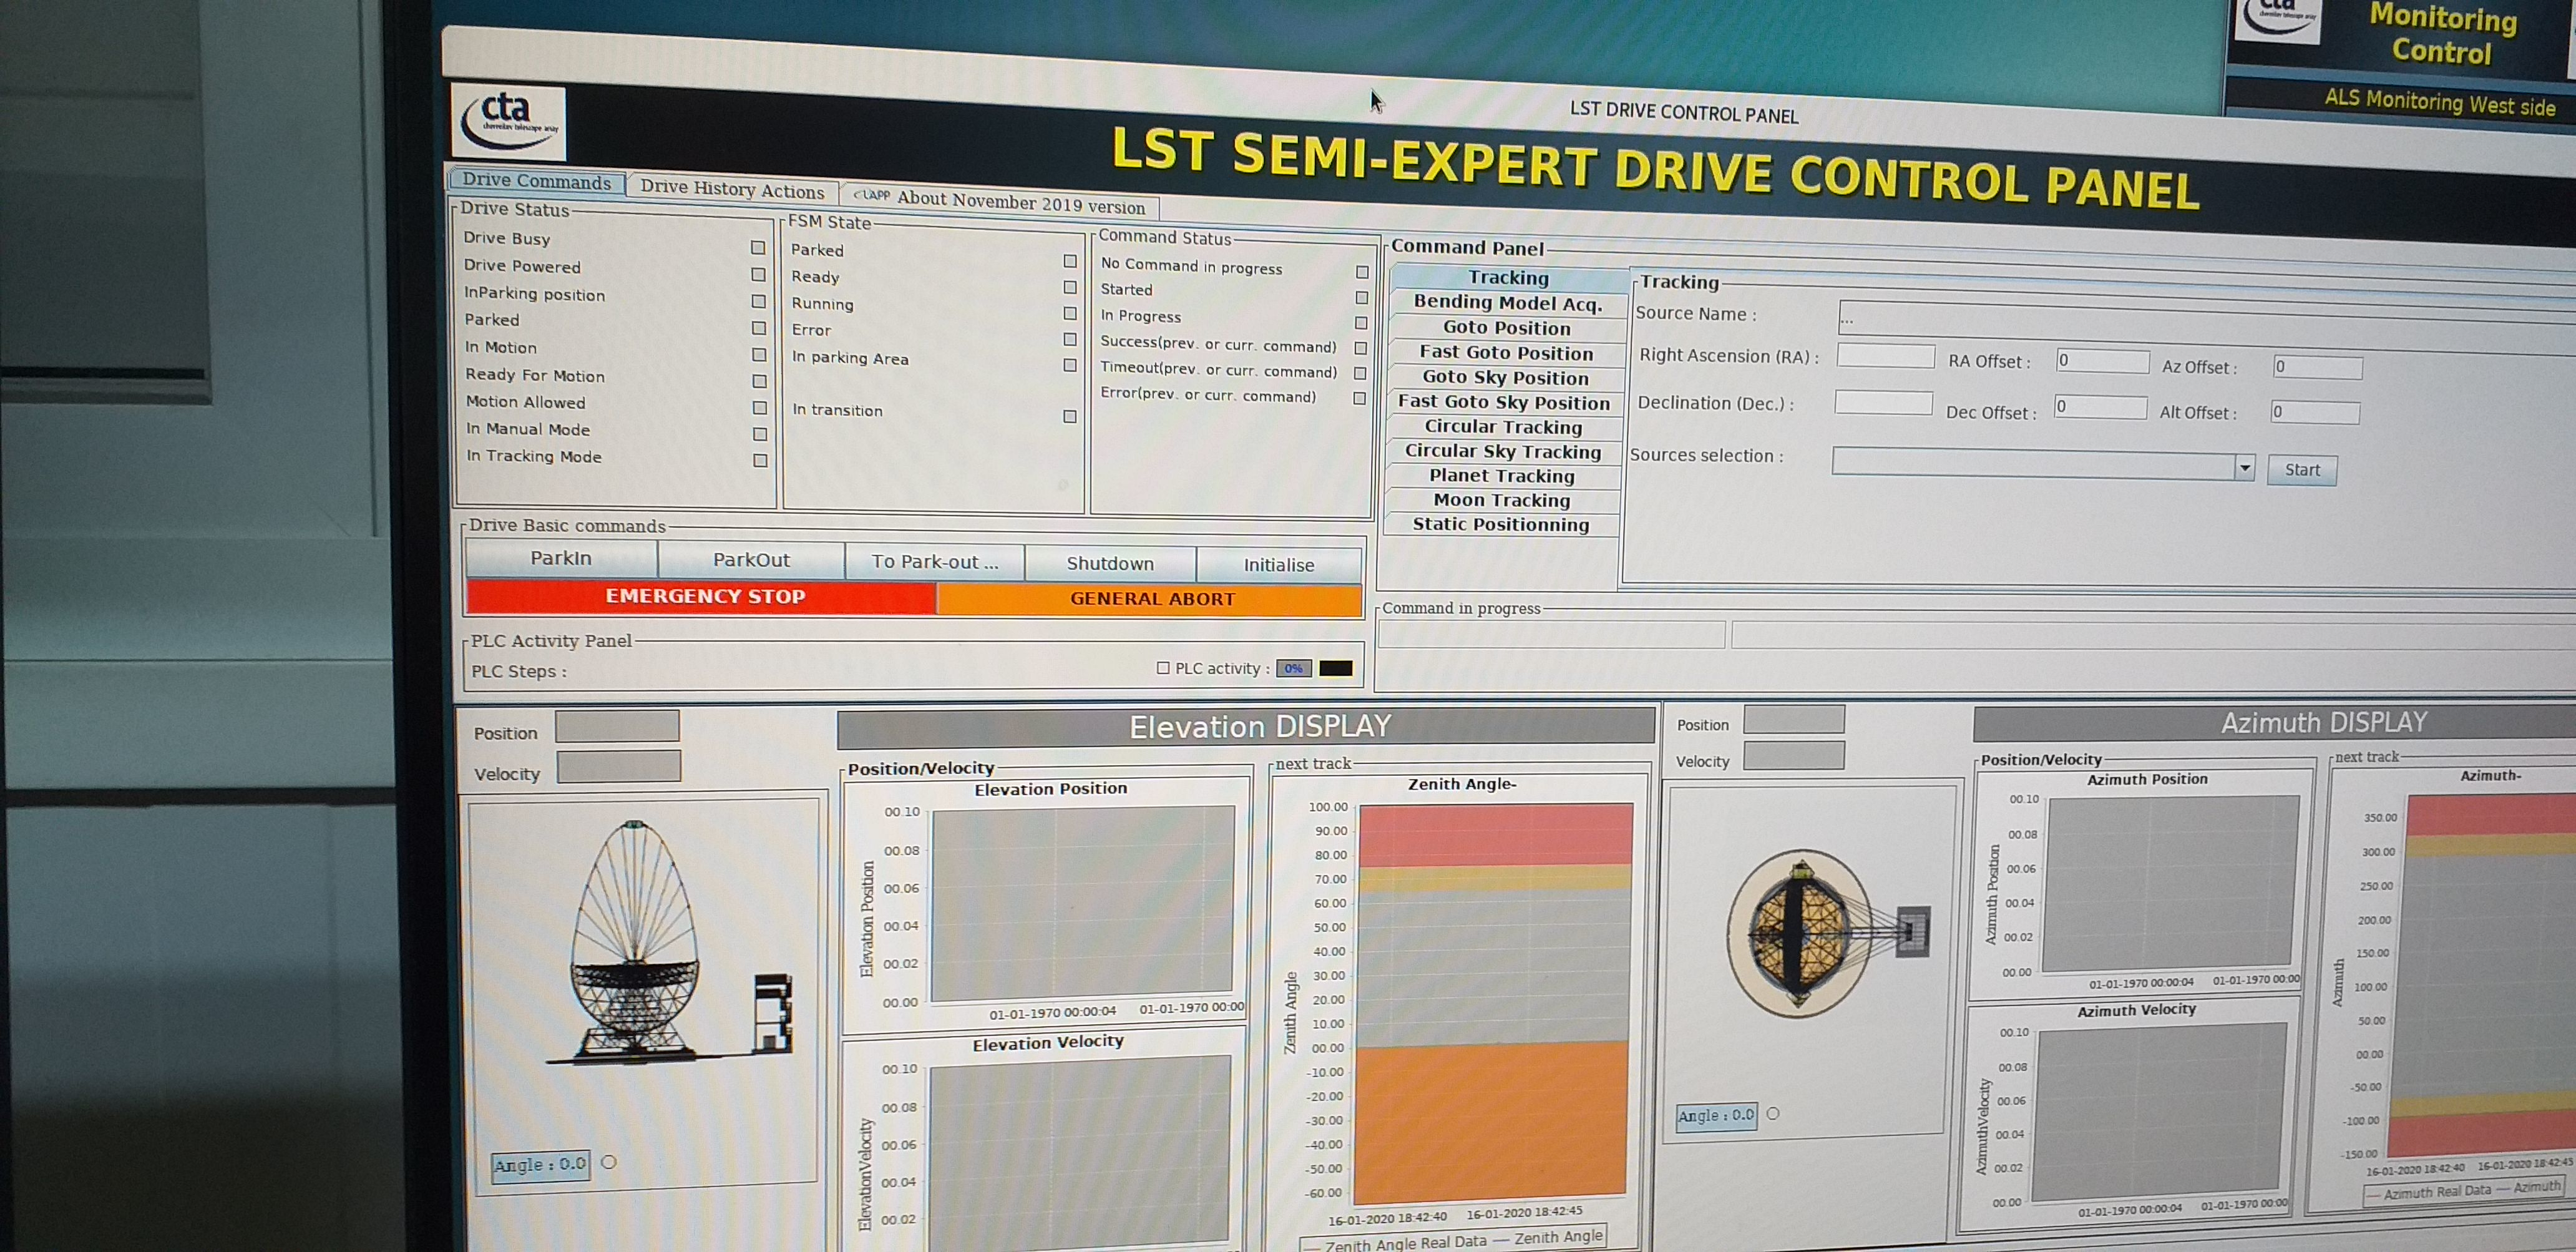Viewport: 2576px width, 1252px height.
Task: Toggle the Motion Allowed checkbox
Action: point(760,407)
